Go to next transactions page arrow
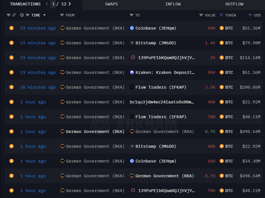Screen dimensions: 265x198 [x=70, y=4]
